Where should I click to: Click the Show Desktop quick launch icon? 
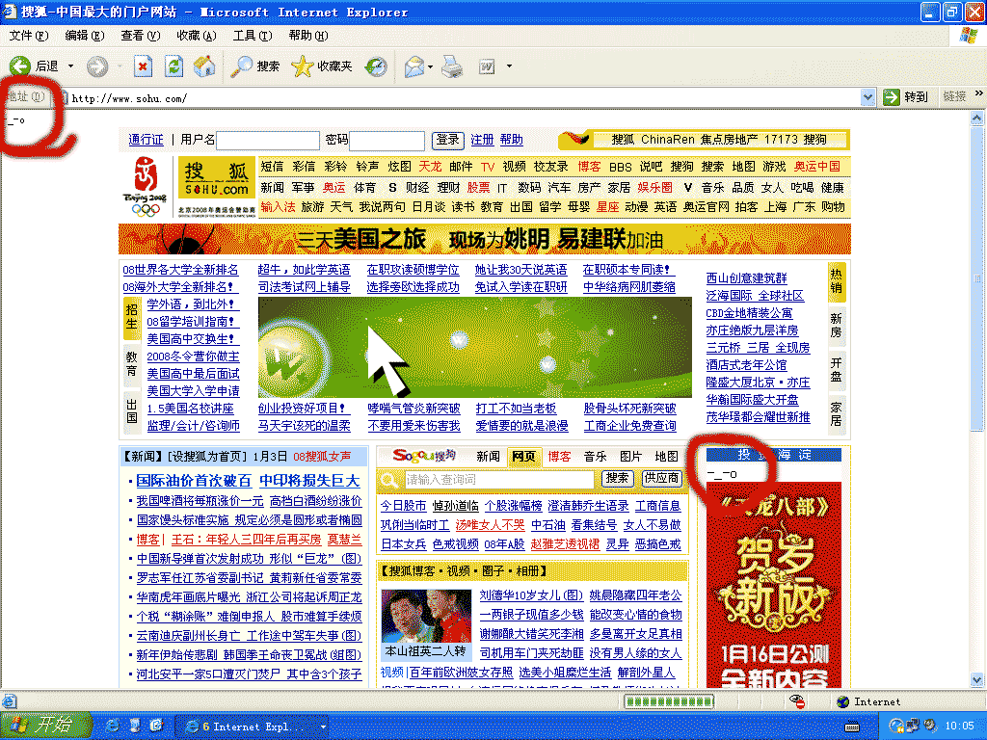coord(134,726)
